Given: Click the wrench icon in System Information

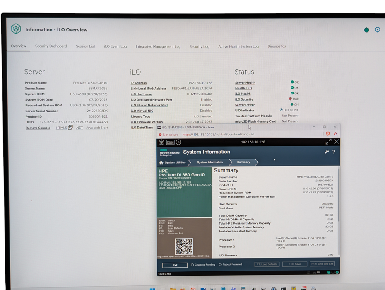Looking at the screenshot, I should [327, 152].
